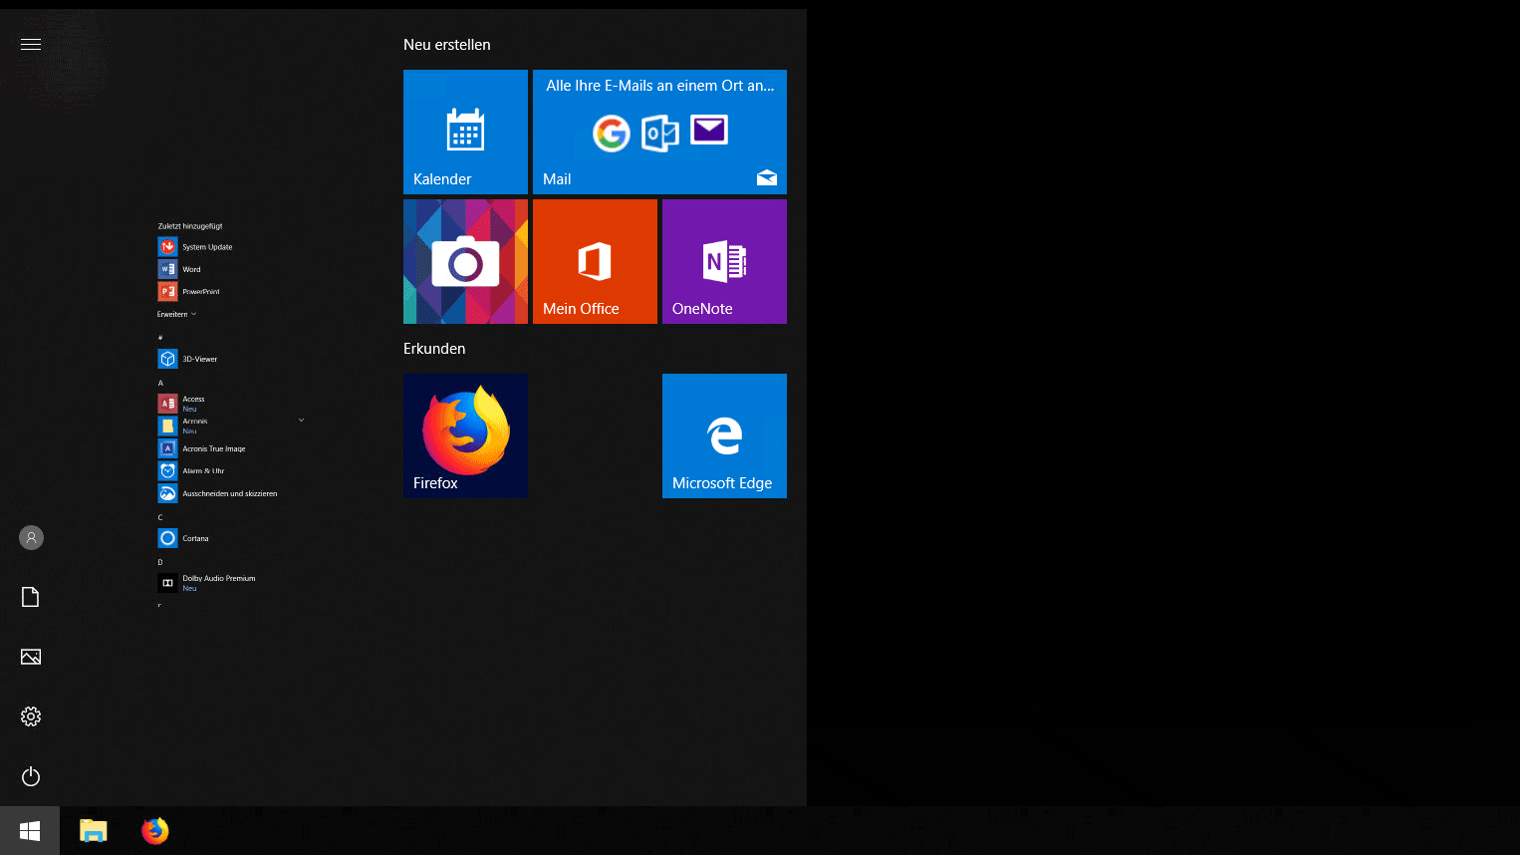Launch Firefox from the taskbar

155,831
